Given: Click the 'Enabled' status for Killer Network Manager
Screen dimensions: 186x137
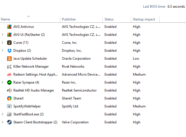Looking at the screenshot, I should pos(110,67).
